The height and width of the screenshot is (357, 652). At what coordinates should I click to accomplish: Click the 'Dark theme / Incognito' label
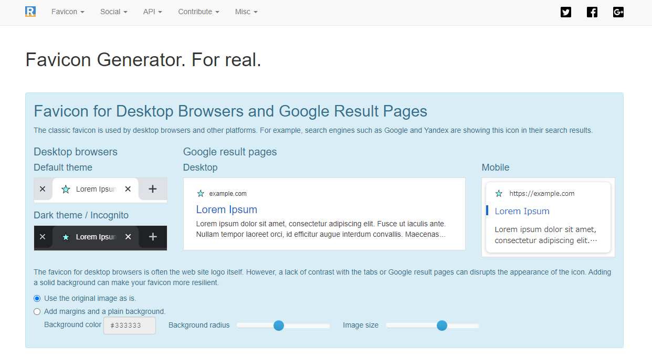(x=81, y=215)
